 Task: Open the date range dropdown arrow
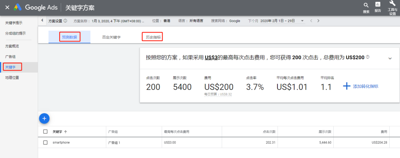pos(302,21)
